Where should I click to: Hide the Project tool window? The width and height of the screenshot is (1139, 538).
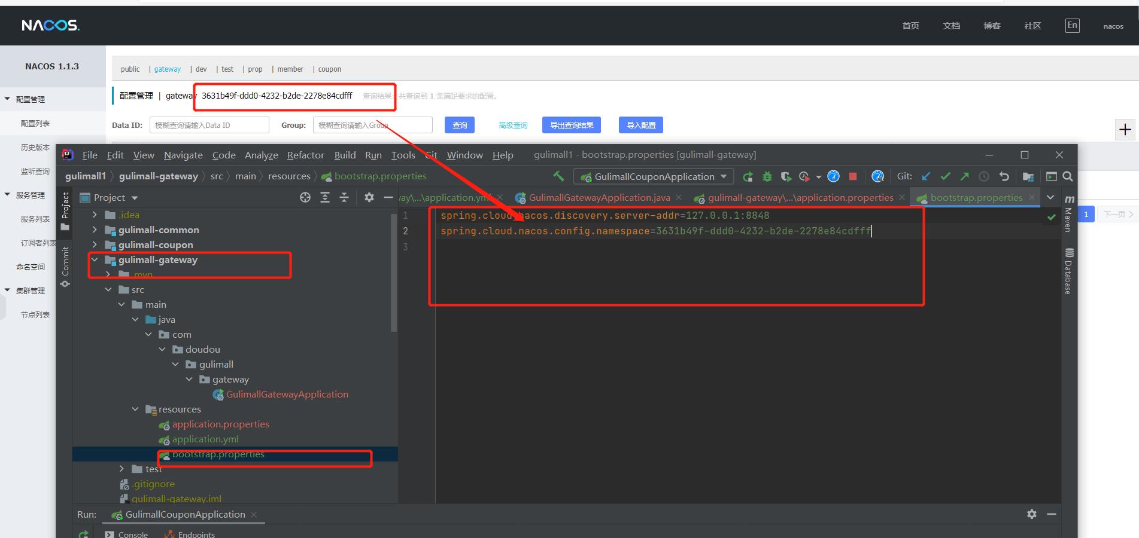point(388,197)
